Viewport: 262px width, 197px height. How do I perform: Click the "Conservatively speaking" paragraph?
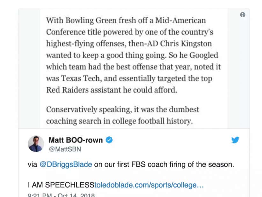122,115
